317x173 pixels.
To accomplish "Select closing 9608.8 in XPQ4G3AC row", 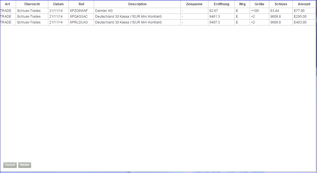I will pyautogui.click(x=281, y=17).
